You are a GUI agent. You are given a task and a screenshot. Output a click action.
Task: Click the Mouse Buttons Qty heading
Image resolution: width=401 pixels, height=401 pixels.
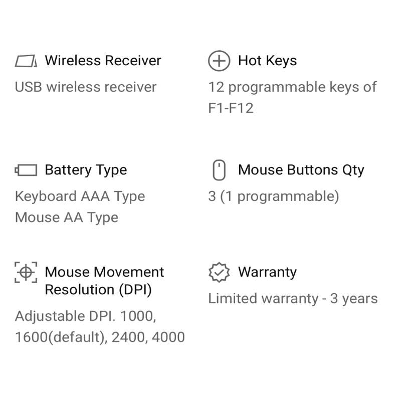[301, 170]
